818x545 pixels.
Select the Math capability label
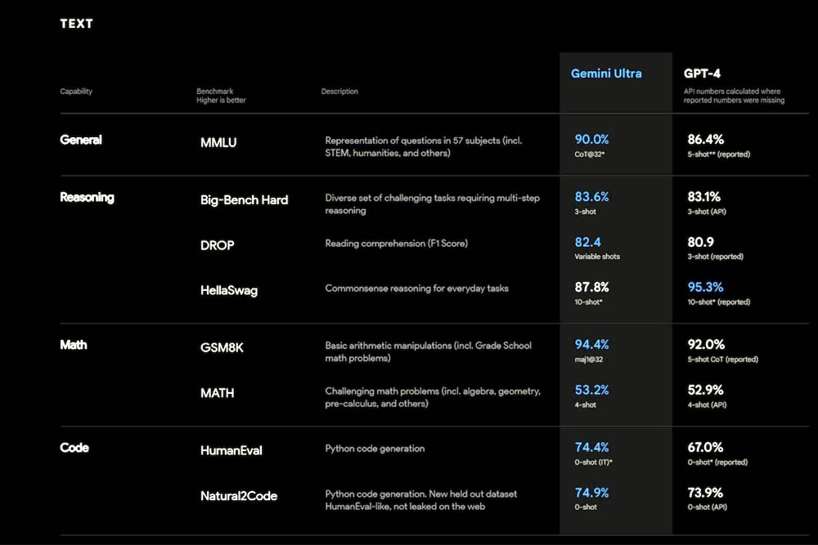tap(74, 345)
